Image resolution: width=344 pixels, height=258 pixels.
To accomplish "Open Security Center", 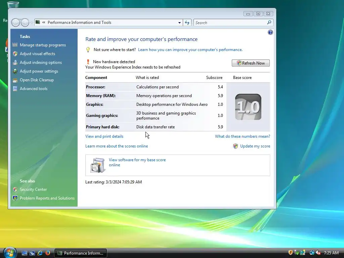I will coord(33,189).
